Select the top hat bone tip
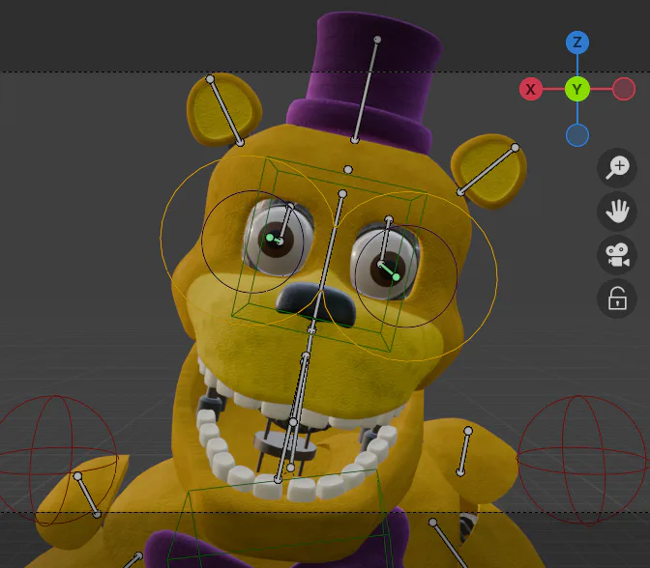This screenshot has height=568, width=650. tap(377, 40)
